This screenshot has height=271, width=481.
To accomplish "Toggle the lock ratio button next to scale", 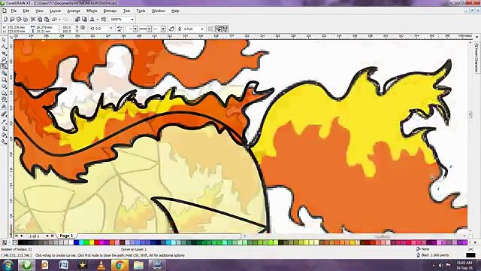I will 83,28.
